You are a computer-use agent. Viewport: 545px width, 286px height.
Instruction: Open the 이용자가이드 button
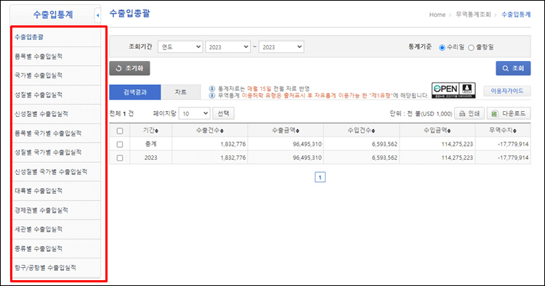point(507,91)
